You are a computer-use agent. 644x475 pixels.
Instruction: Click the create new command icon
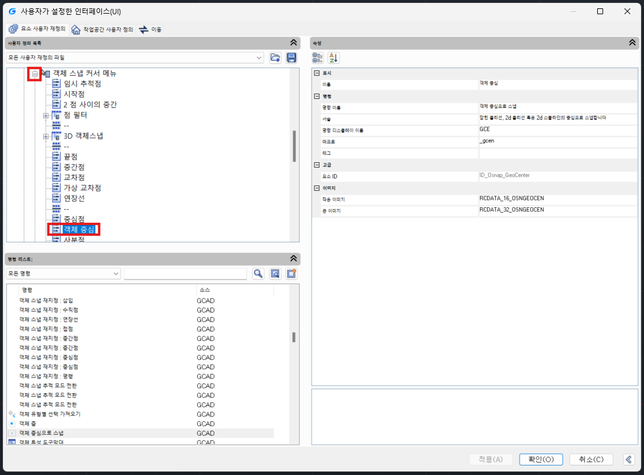(291, 273)
